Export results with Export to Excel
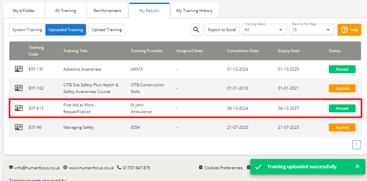The image size is (367, 181). click(222, 30)
